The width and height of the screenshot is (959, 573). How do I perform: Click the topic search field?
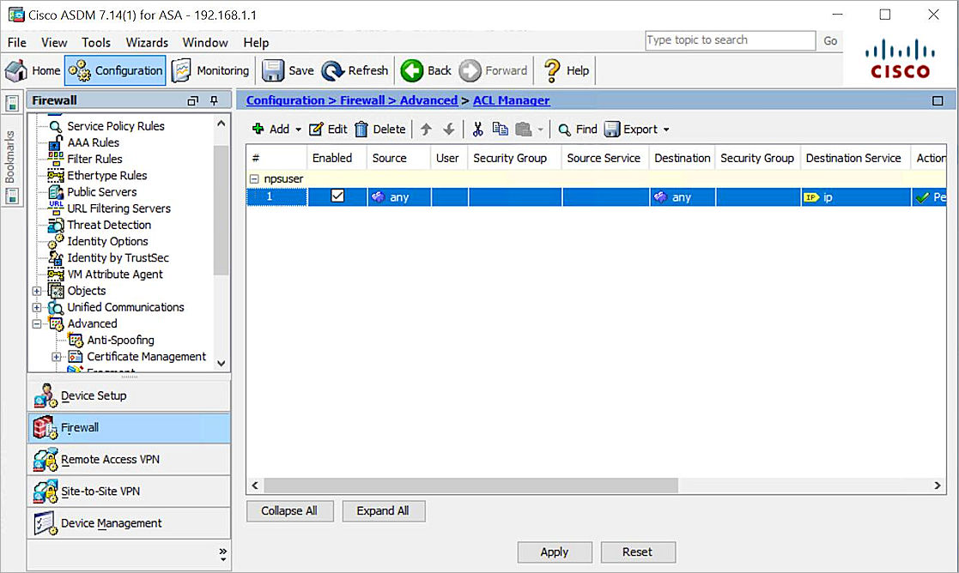730,40
